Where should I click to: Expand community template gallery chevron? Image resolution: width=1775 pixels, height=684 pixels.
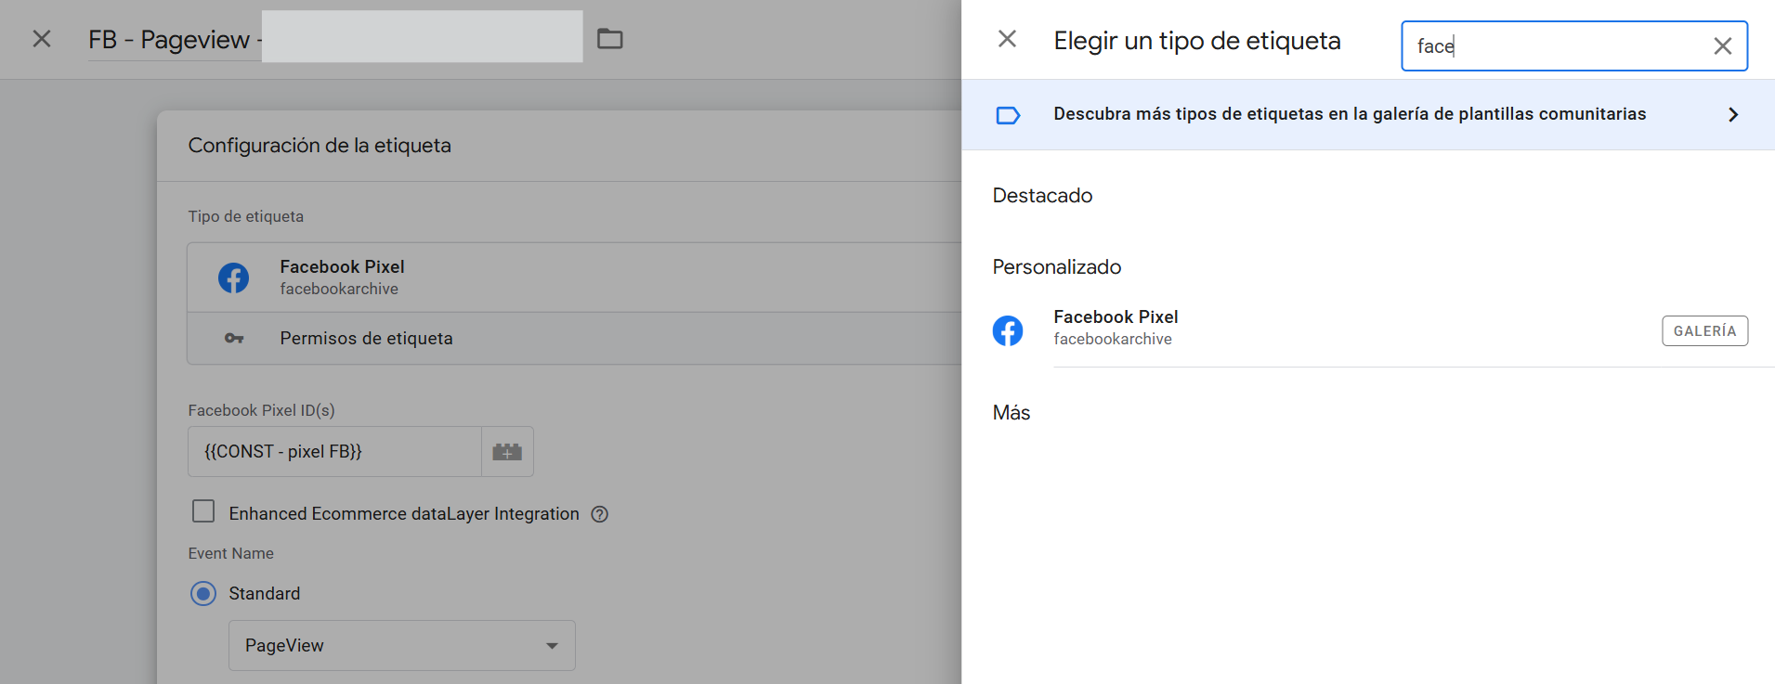(x=1732, y=115)
